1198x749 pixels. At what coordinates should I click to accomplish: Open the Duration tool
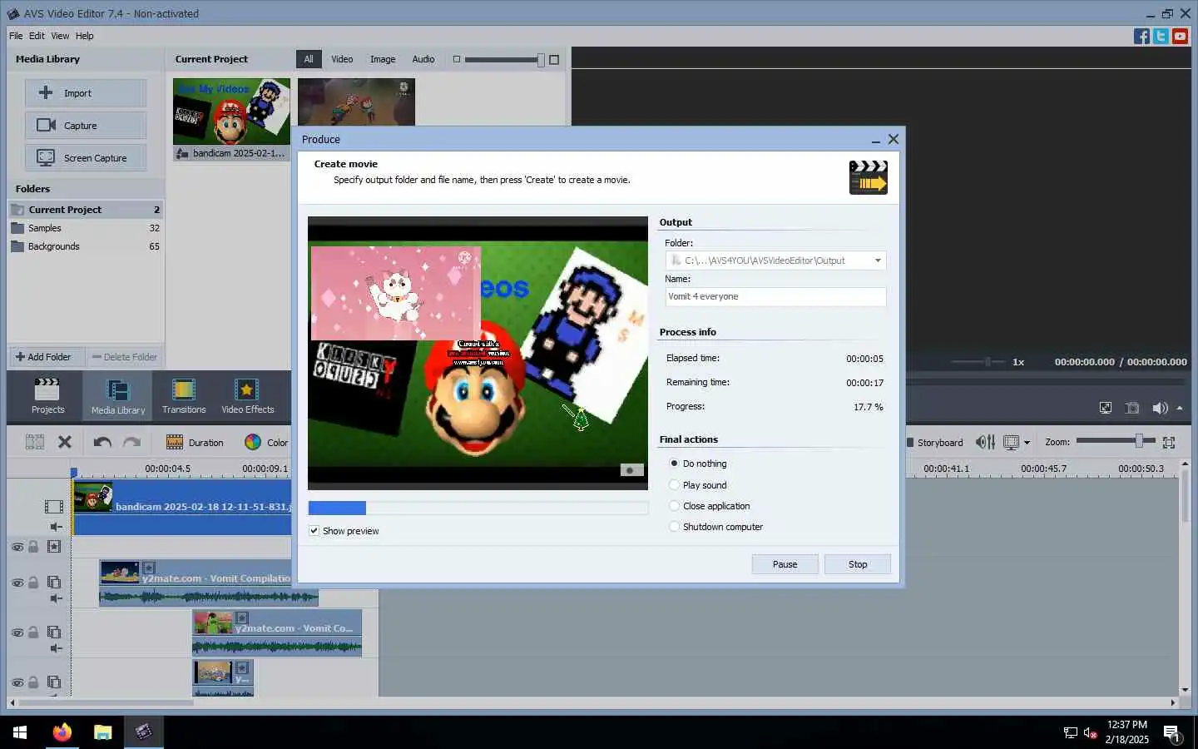pyautogui.click(x=195, y=443)
